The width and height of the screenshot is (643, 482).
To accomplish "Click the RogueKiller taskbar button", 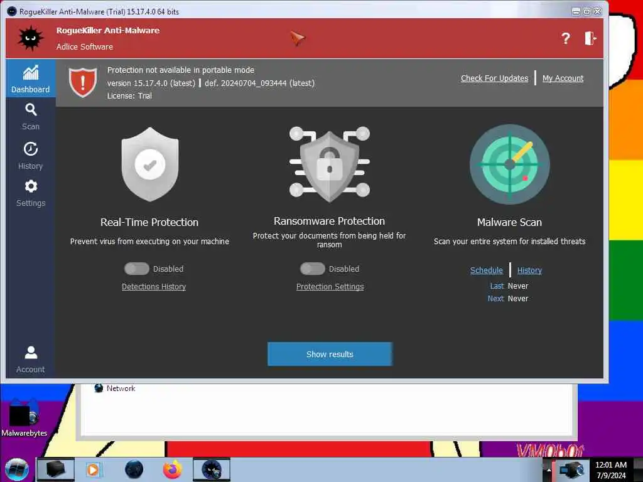I will point(212,469).
